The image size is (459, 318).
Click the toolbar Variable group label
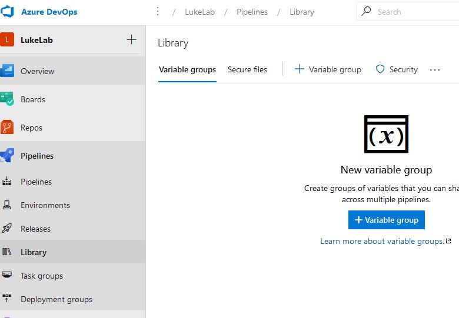pos(335,69)
